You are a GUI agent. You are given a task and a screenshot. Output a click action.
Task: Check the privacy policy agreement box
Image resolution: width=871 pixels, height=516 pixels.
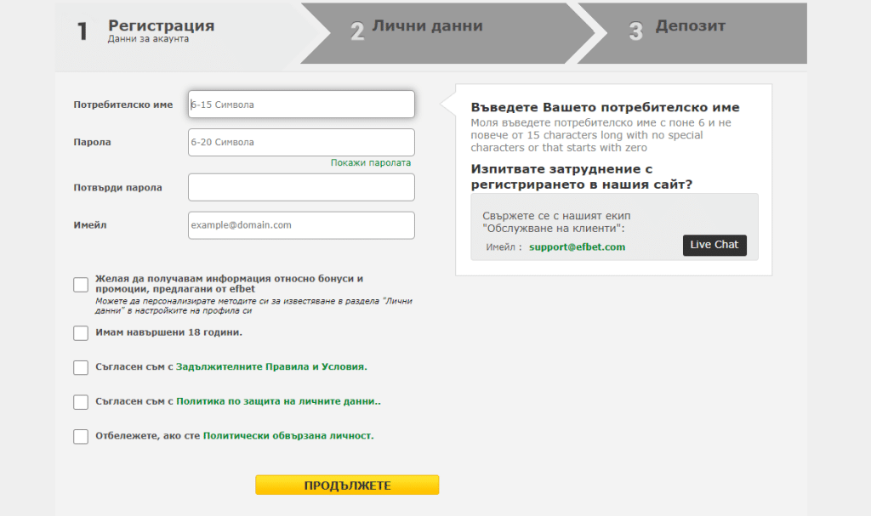81,402
